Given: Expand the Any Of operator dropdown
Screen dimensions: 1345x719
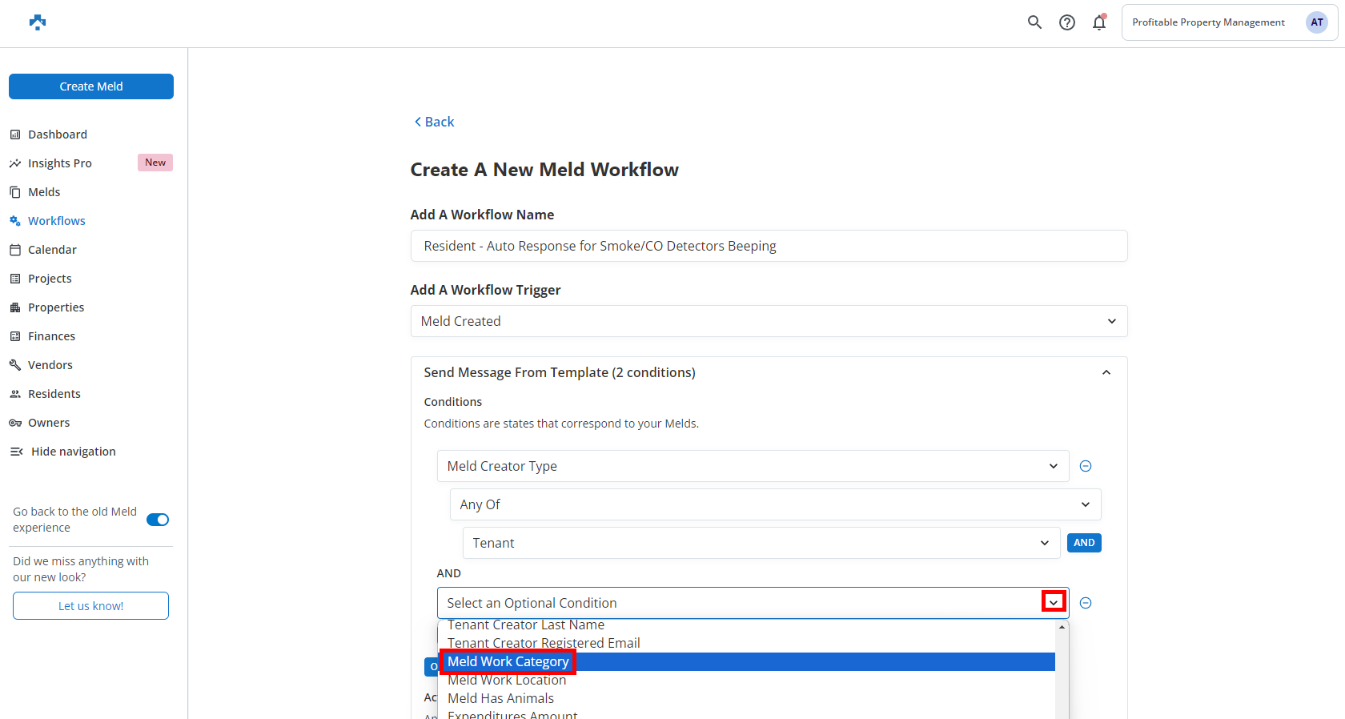Looking at the screenshot, I should pos(775,504).
